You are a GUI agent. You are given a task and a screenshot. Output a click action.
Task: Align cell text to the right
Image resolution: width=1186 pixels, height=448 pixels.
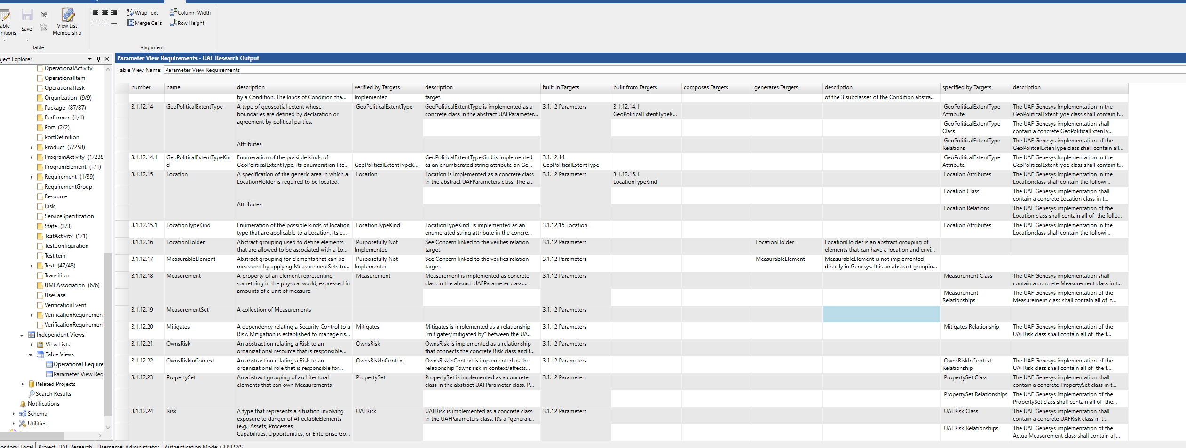(114, 13)
